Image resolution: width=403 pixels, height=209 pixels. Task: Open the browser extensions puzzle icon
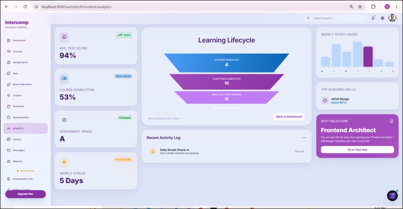pos(373,7)
